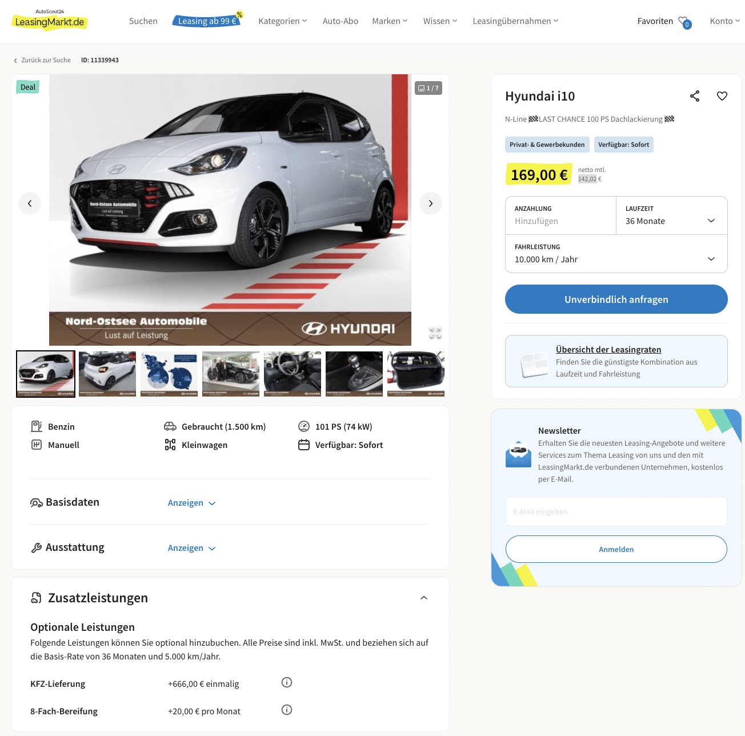Viewport: 745px width, 736px height.
Task: Open Auto-Abo page
Action: pos(341,21)
